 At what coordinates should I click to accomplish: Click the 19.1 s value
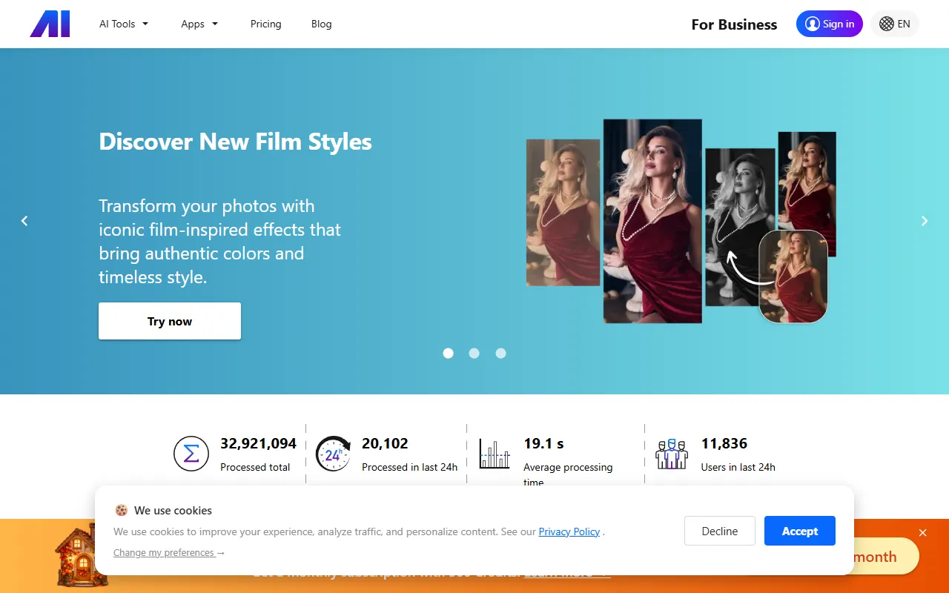(x=543, y=443)
